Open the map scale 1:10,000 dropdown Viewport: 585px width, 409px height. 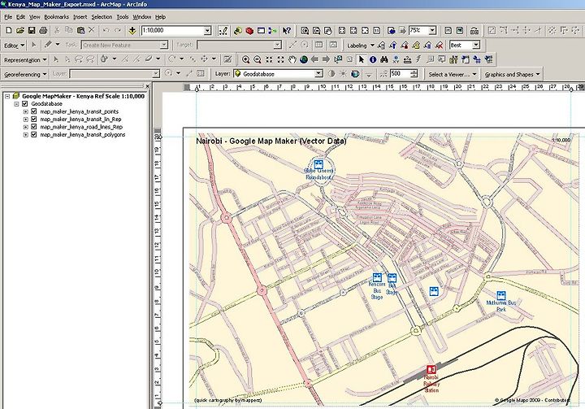coord(207,31)
